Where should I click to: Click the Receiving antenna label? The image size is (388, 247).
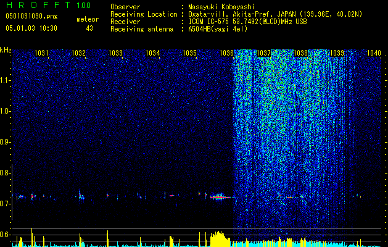click(142, 29)
